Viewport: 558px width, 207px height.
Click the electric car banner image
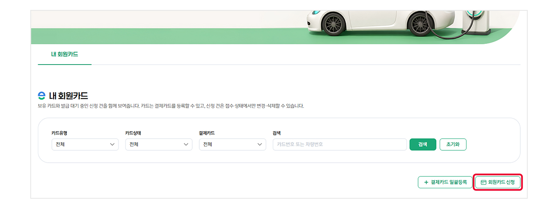(x=276, y=27)
